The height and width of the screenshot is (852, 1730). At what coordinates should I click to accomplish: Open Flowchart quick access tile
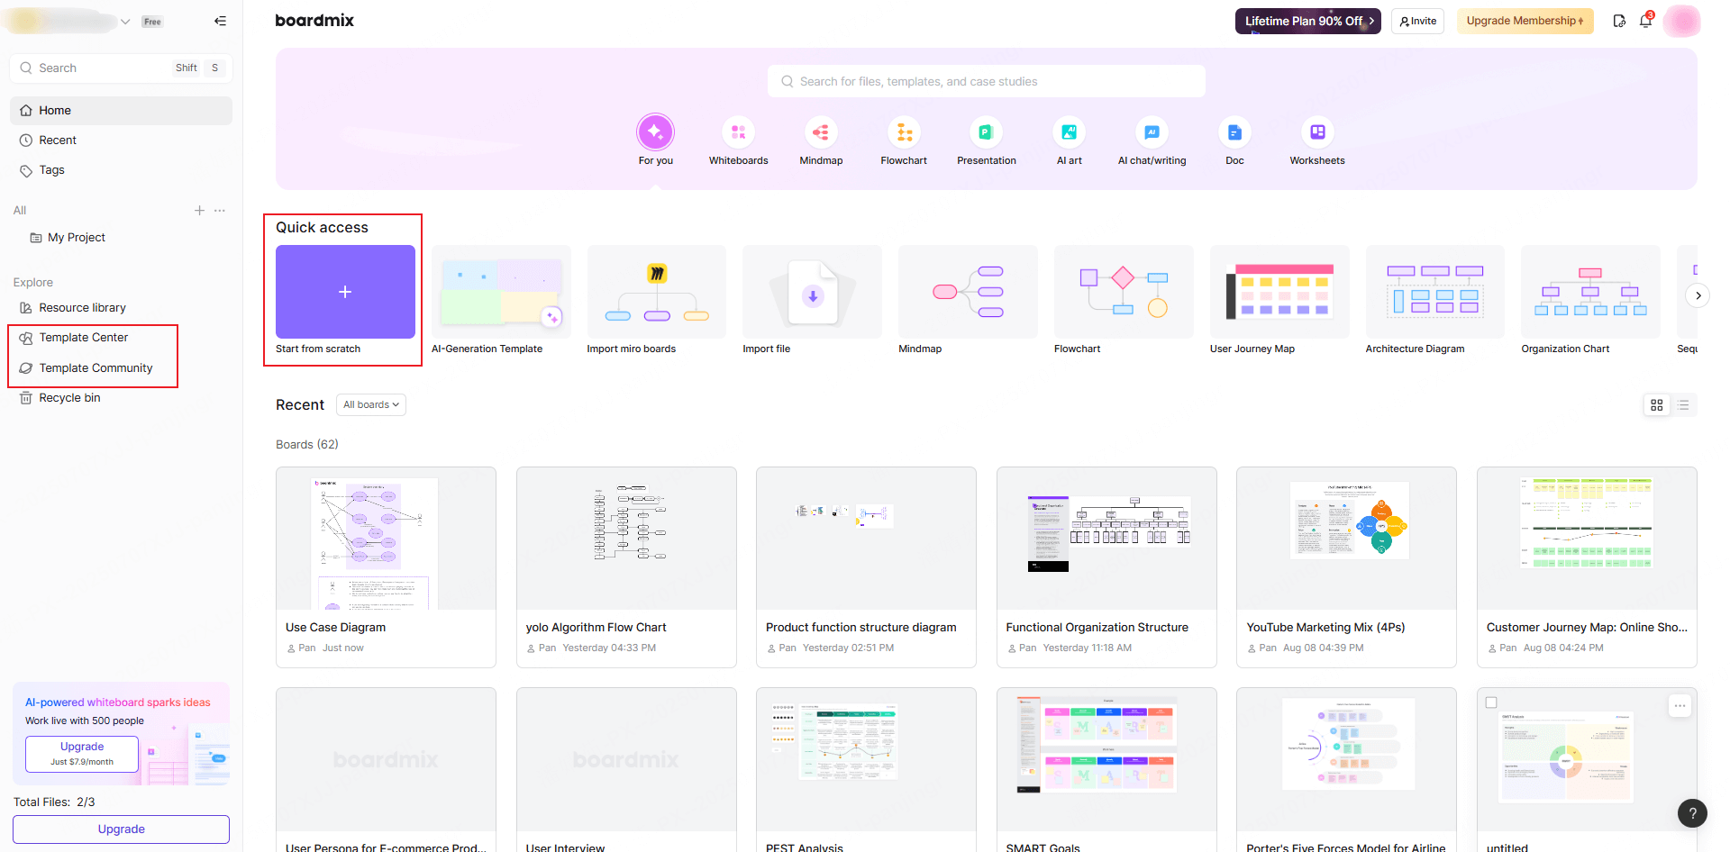tap(1124, 292)
